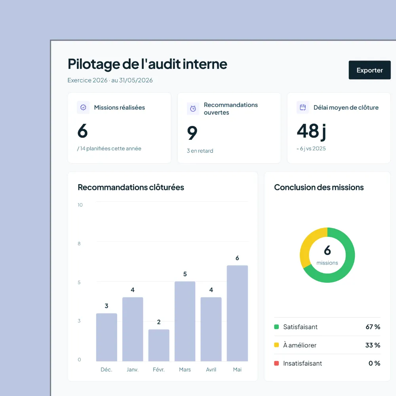396x396 pixels.
Task: Click the Exporter button
Action: tap(369, 70)
